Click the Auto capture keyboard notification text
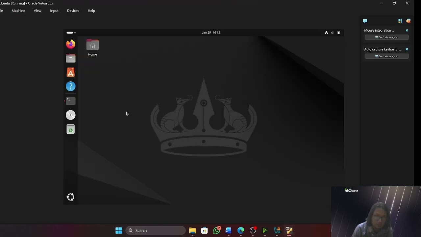Screen dimensions: 421x237 pos(383,49)
